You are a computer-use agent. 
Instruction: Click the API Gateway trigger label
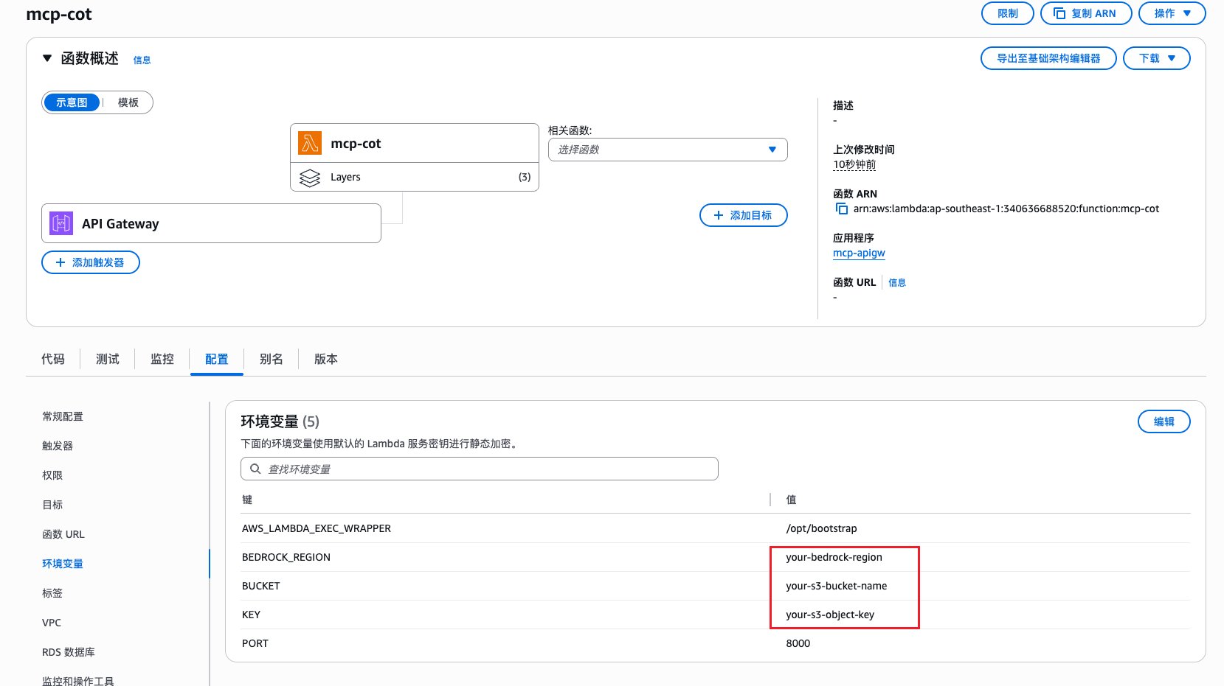120,224
